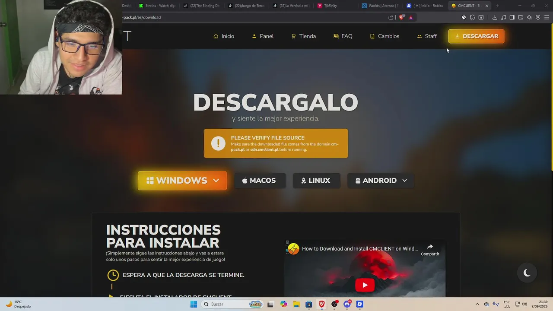Open Staff in site navigation
The height and width of the screenshot is (311, 553).
[x=427, y=36]
